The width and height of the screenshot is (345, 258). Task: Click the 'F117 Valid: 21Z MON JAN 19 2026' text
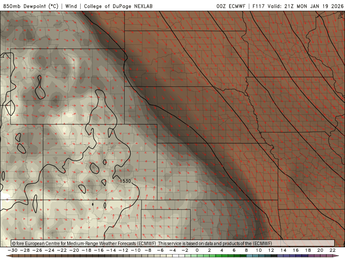(x=298, y=6)
